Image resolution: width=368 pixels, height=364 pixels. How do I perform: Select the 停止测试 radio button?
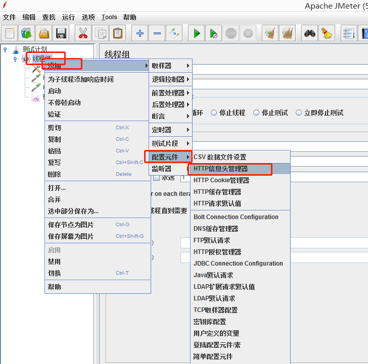(256, 113)
